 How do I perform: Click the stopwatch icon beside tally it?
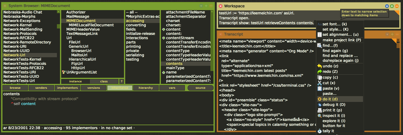[319, 131]
